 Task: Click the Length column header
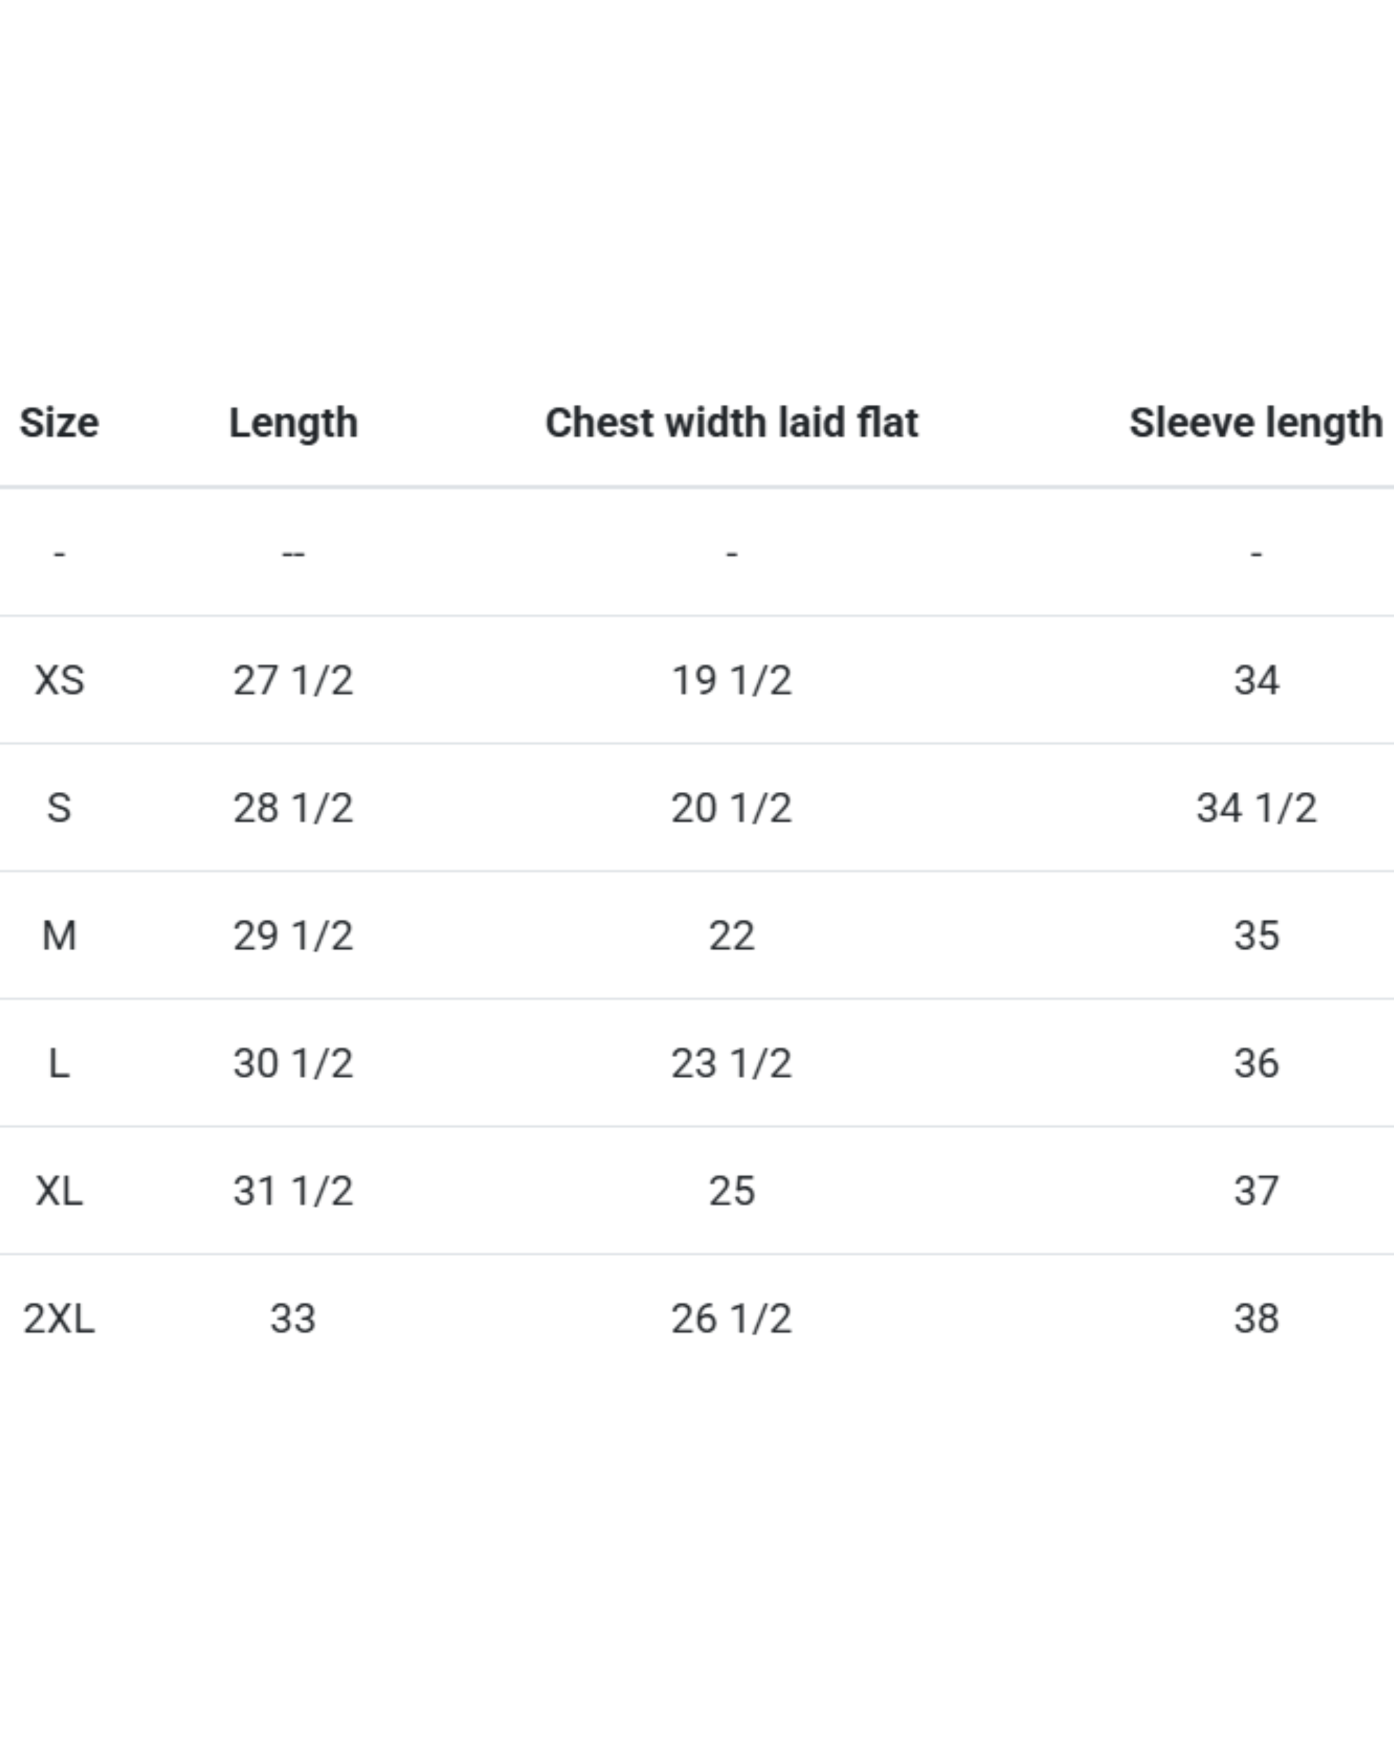pyautogui.click(x=293, y=423)
